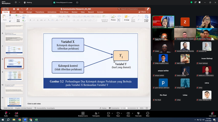Viewport: 218px width, 122px height.
Task: Click the zoom in plus button
Action: [x=137, y=108]
